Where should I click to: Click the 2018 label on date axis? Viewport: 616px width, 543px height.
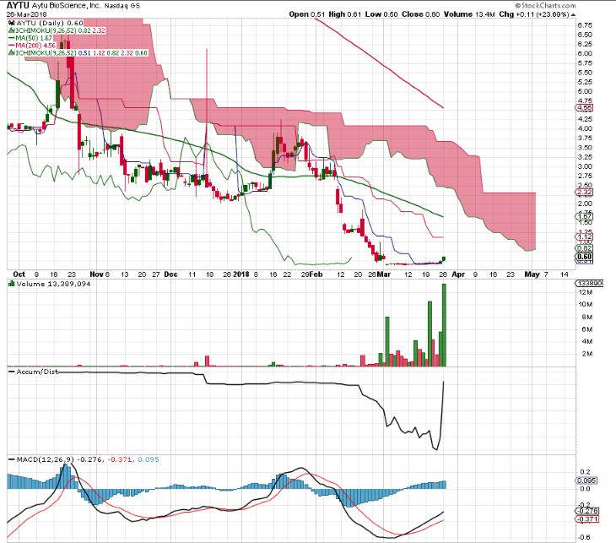click(x=241, y=274)
